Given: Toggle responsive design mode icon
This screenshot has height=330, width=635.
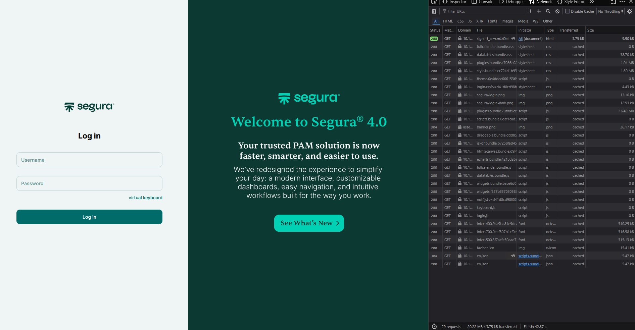Looking at the screenshot, I should (613, 2).
